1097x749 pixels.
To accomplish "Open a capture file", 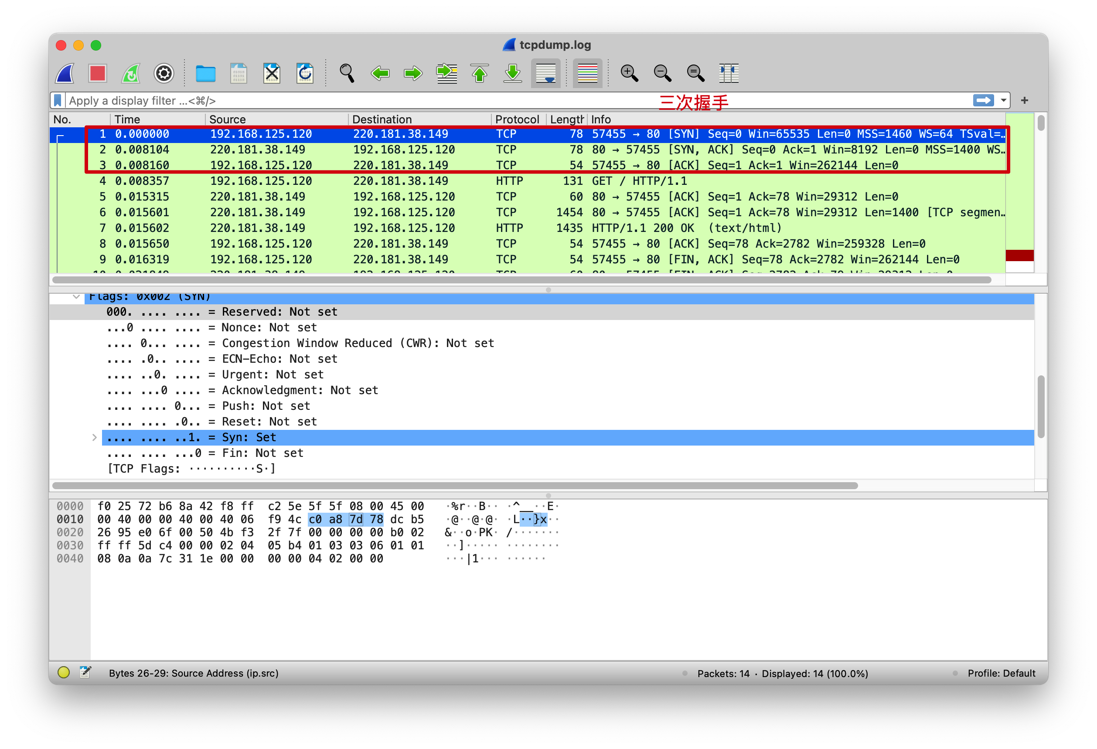I will 205,73.
